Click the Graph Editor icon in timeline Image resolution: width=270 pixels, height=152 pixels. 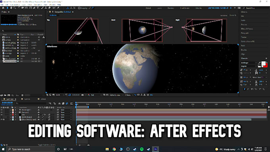71,104
